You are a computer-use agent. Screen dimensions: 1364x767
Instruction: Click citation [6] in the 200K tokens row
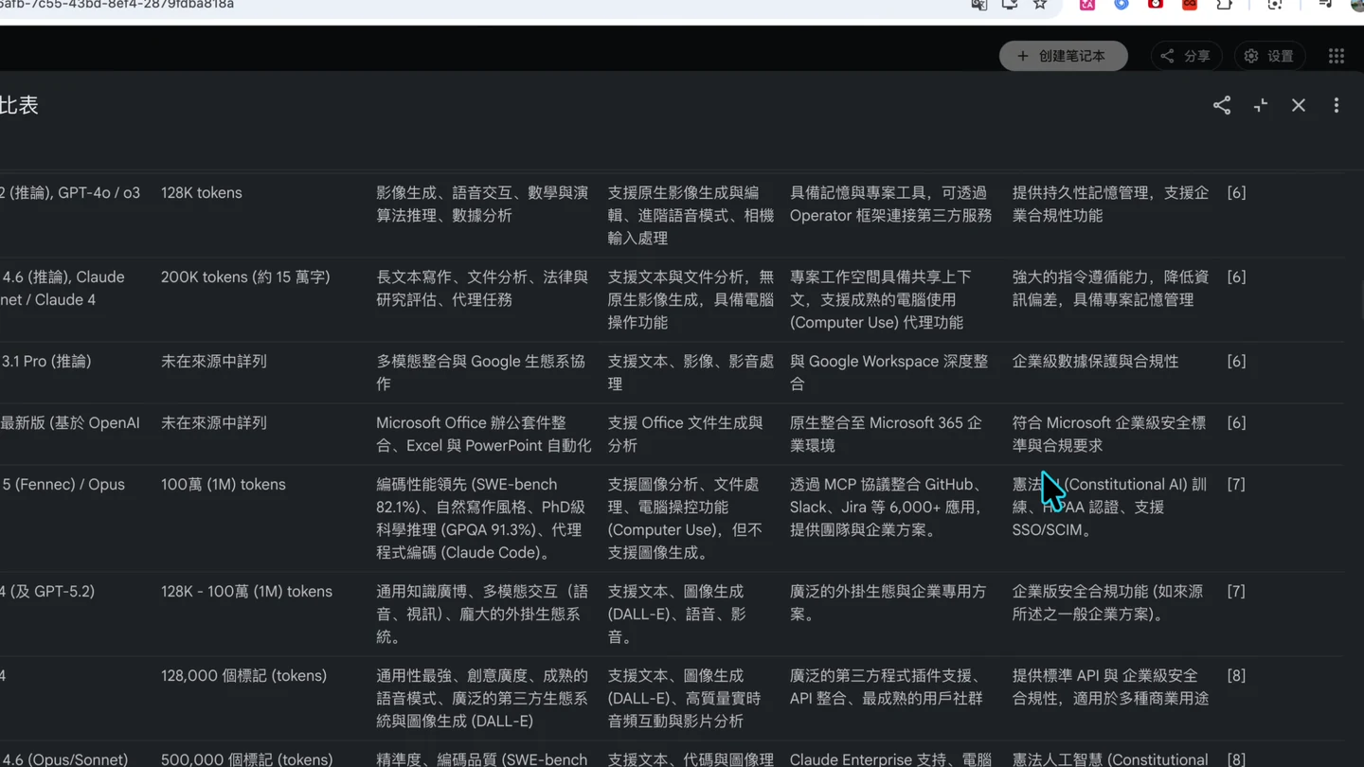click(1236, 276)
